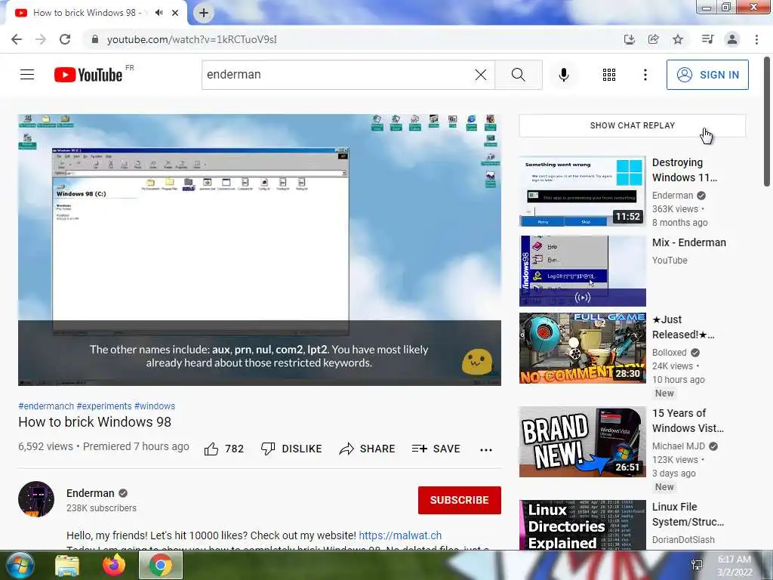This screenshot has width=773, height=580.
Task: Open Enderman channel avatar
Action: 36,499
